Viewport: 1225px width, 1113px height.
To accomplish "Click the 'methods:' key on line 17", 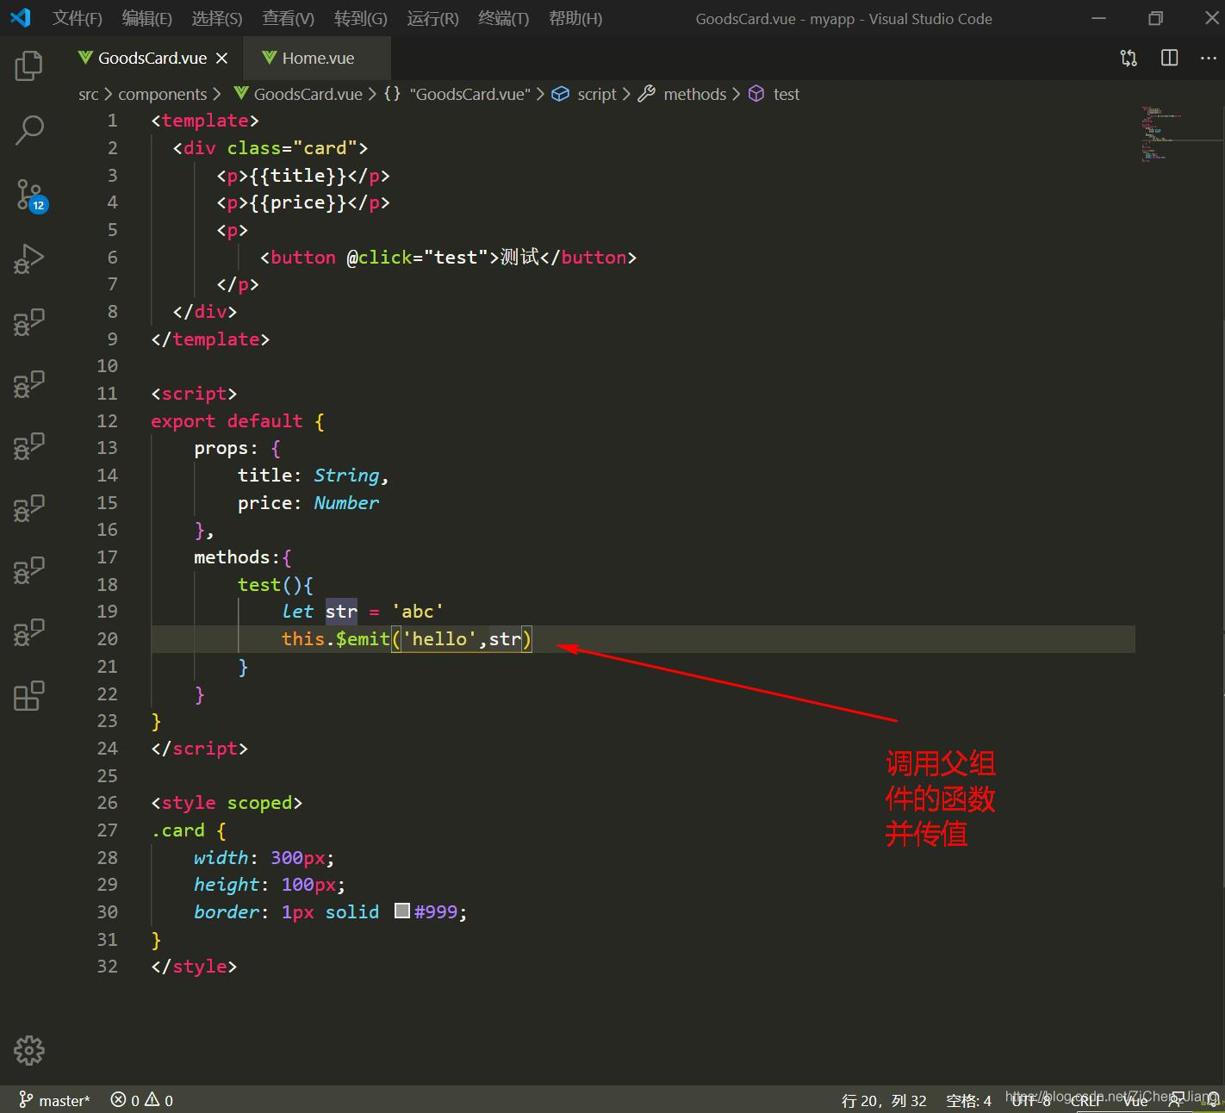I will click(x=237, y=557).
